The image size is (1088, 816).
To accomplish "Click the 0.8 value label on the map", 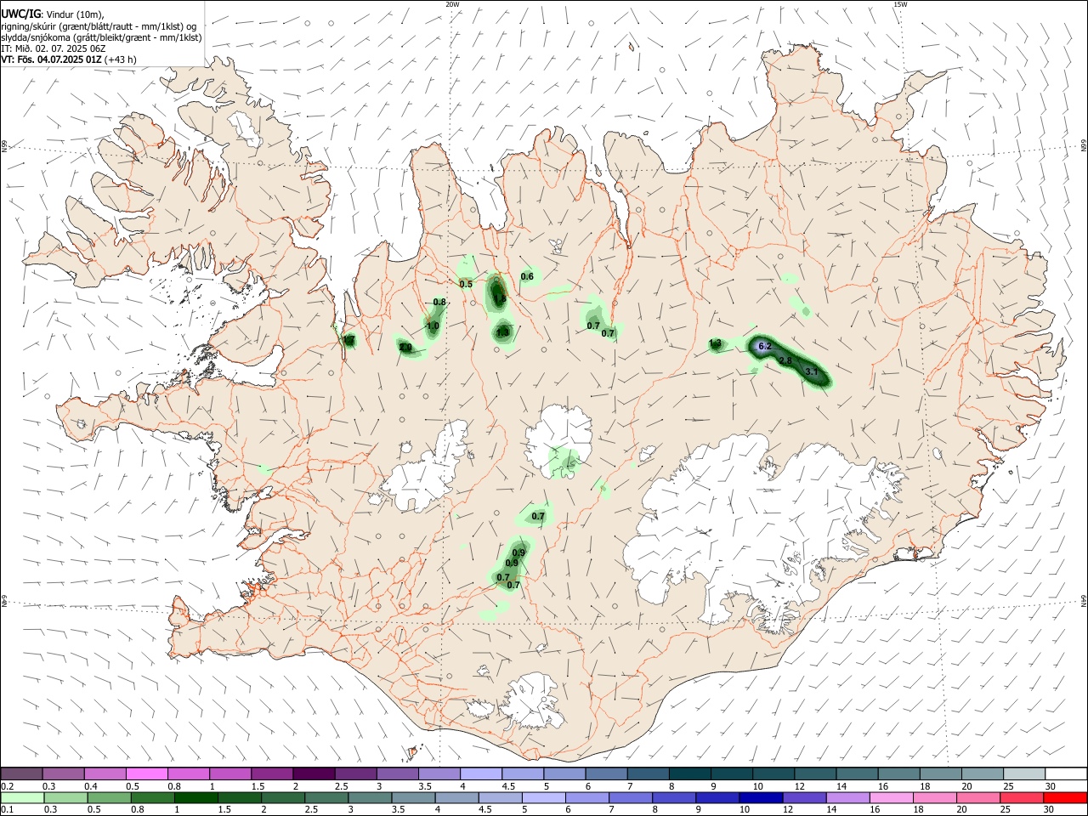I will tap(439, 302).
